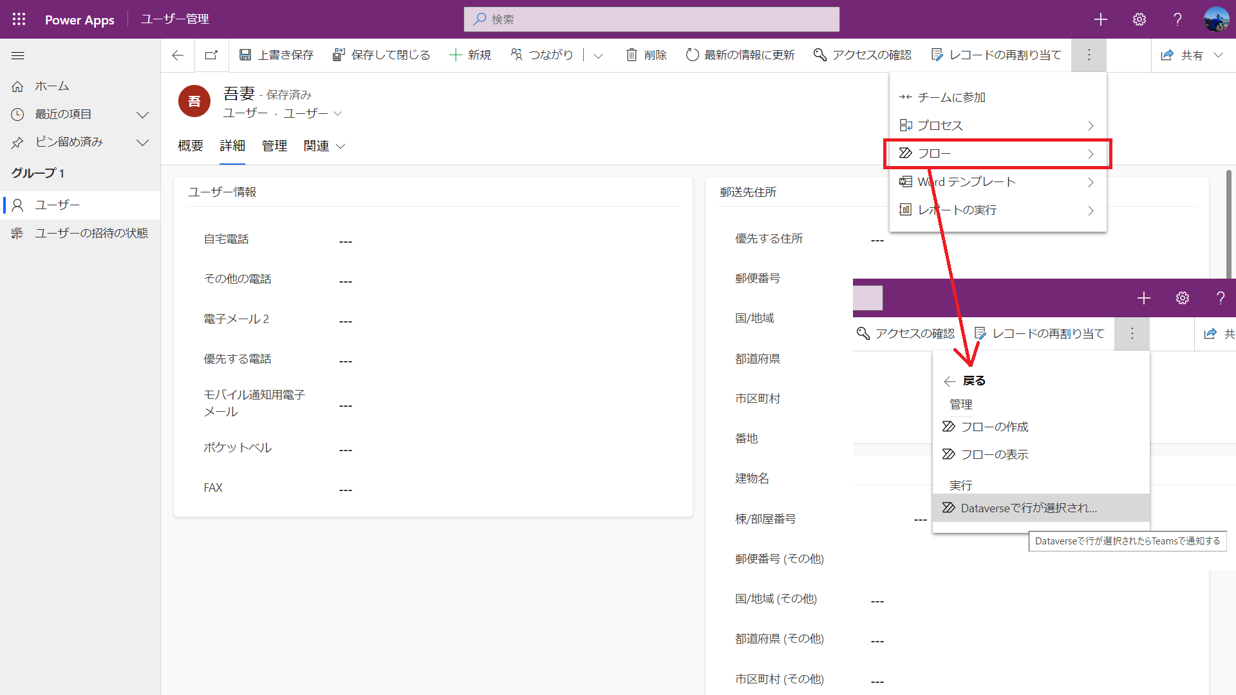Expand the 最近の項目 section
1236x695 pixels.
[x=142, y=115]
